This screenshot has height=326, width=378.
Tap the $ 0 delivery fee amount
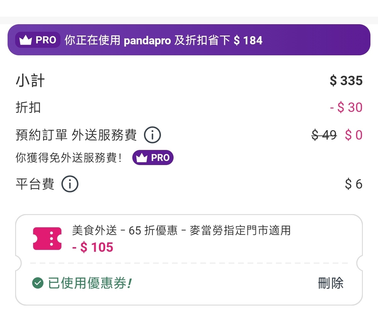click(354, 135)
